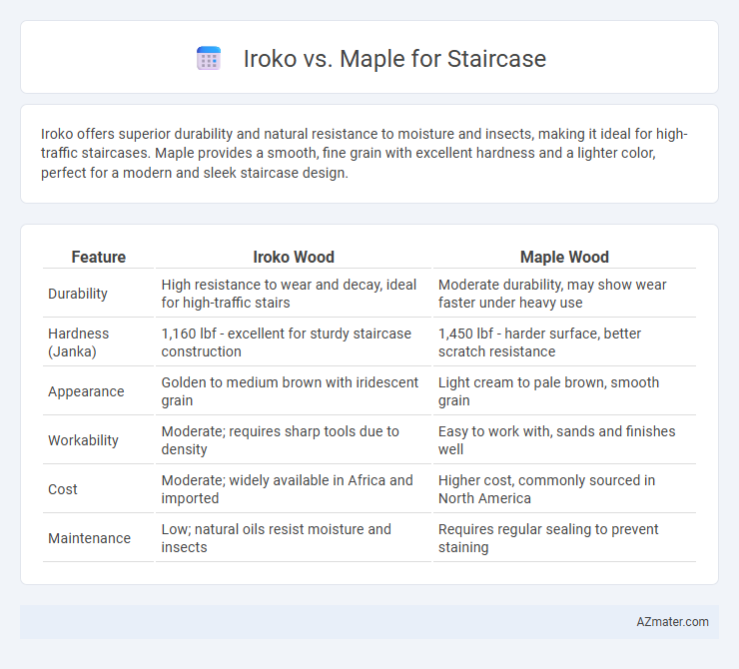This screenshot has height=669, width=739.
Task: Click 'Moderate durability, may show wear' cell
Action: tap(564, 294)
